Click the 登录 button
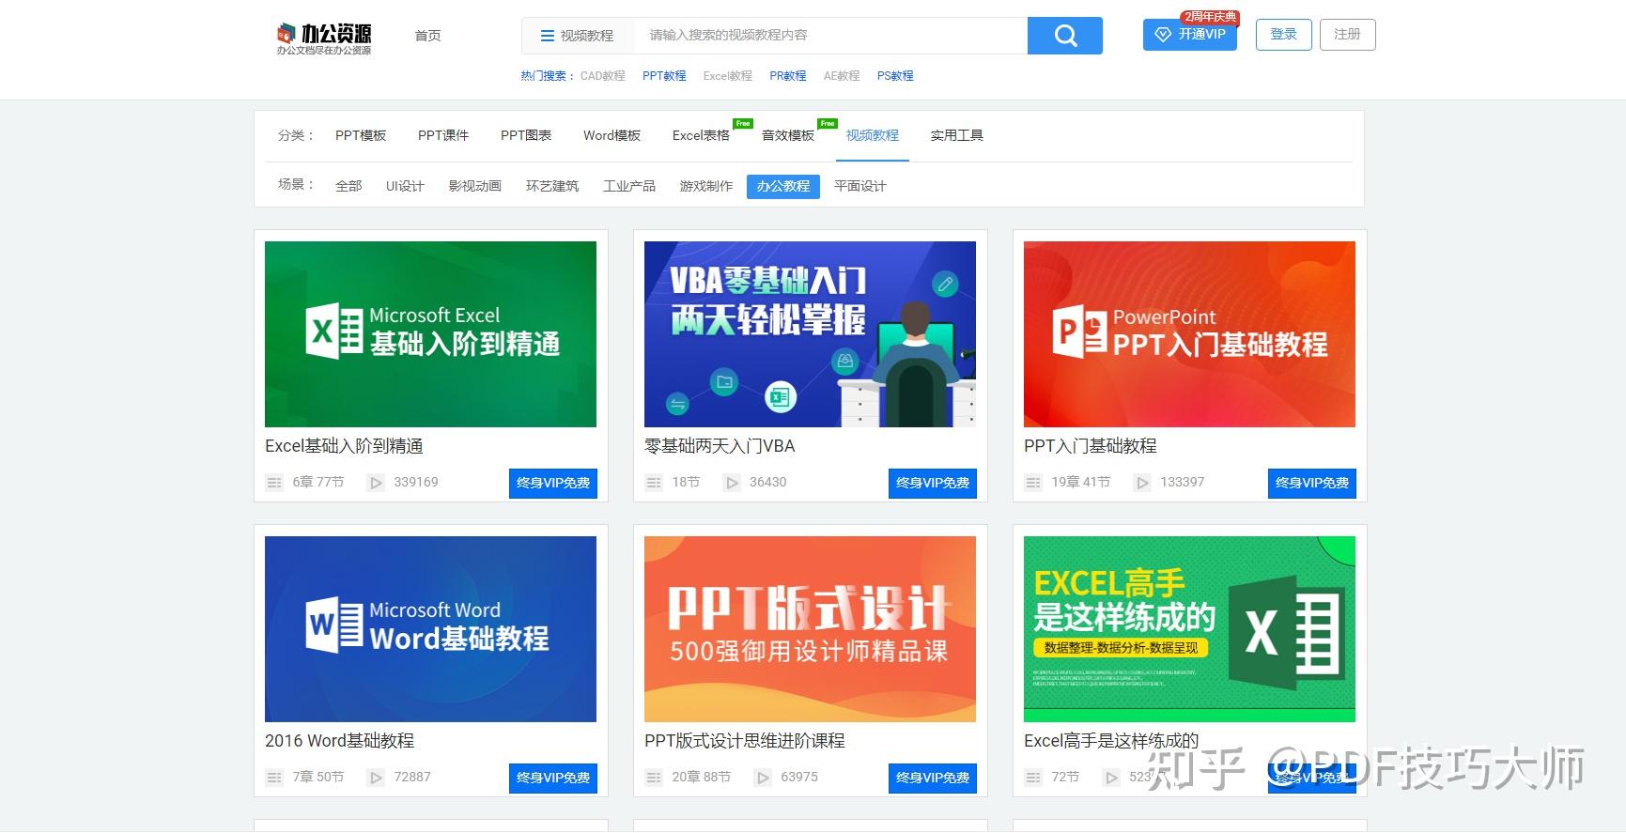1626x833 pixels. (x=1283, y=35)
